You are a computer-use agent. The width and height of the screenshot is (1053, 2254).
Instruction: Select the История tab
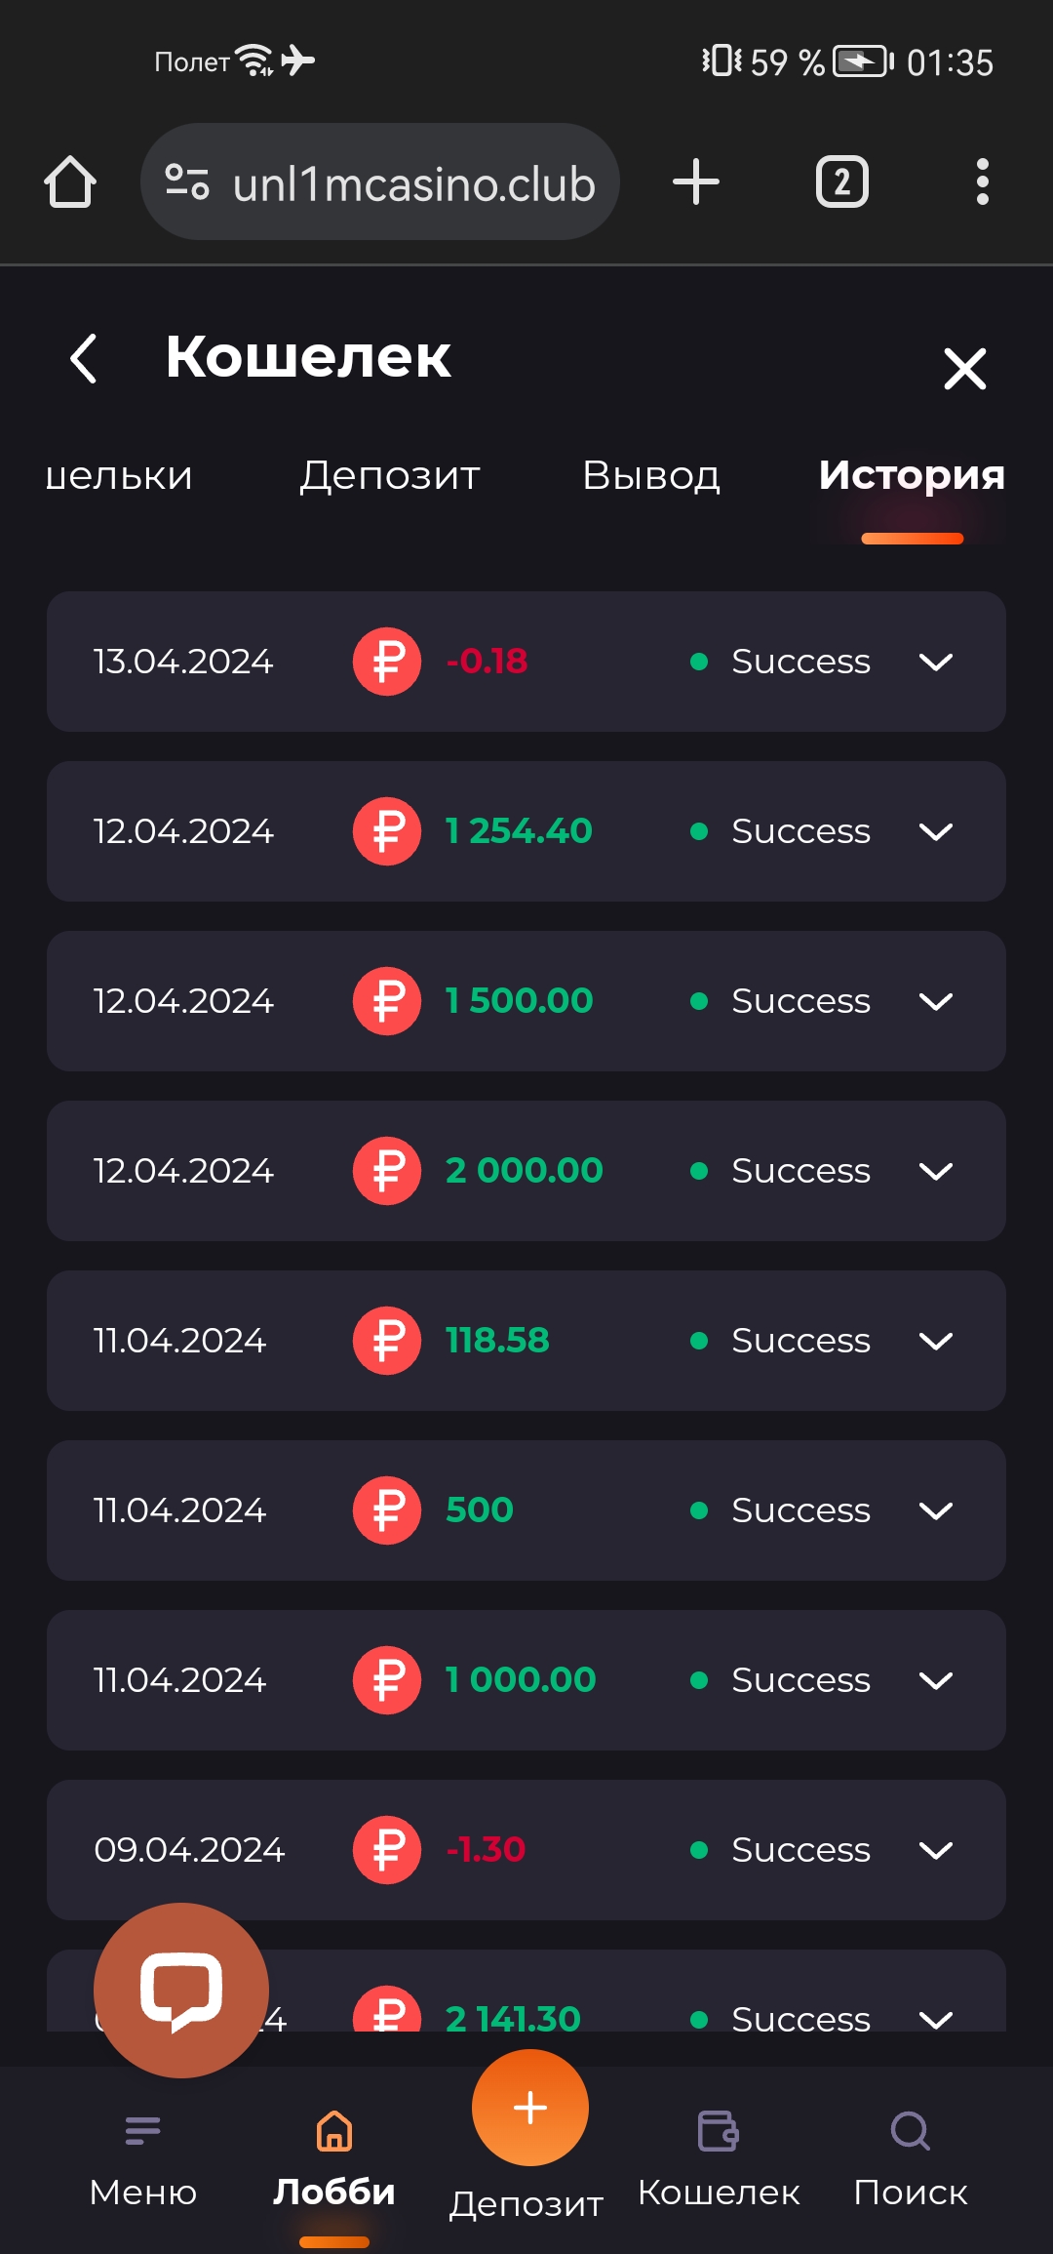point(912,476)
